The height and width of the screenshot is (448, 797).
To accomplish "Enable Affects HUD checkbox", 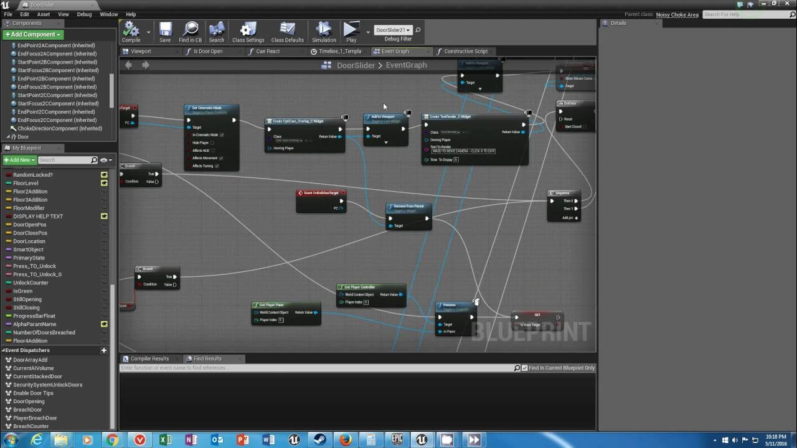I will click(213, 151).
